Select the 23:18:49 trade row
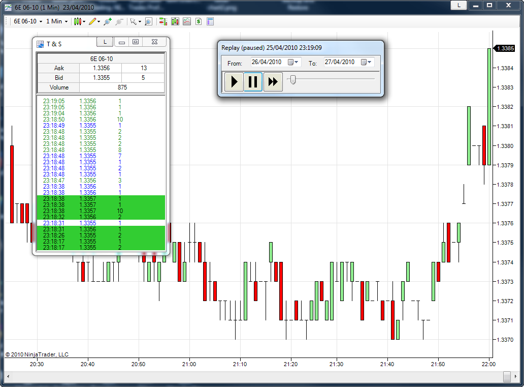 pos(101,126)
